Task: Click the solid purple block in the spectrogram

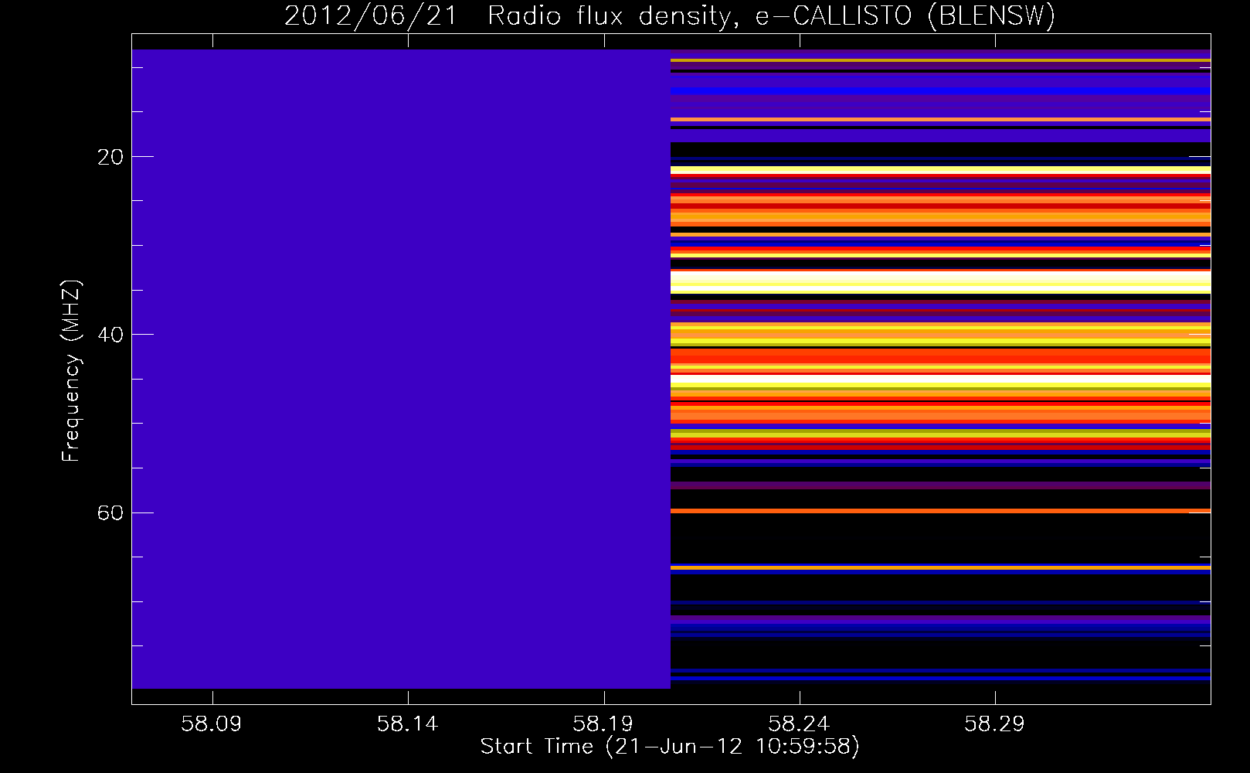Action: click(x=401, y=369)
